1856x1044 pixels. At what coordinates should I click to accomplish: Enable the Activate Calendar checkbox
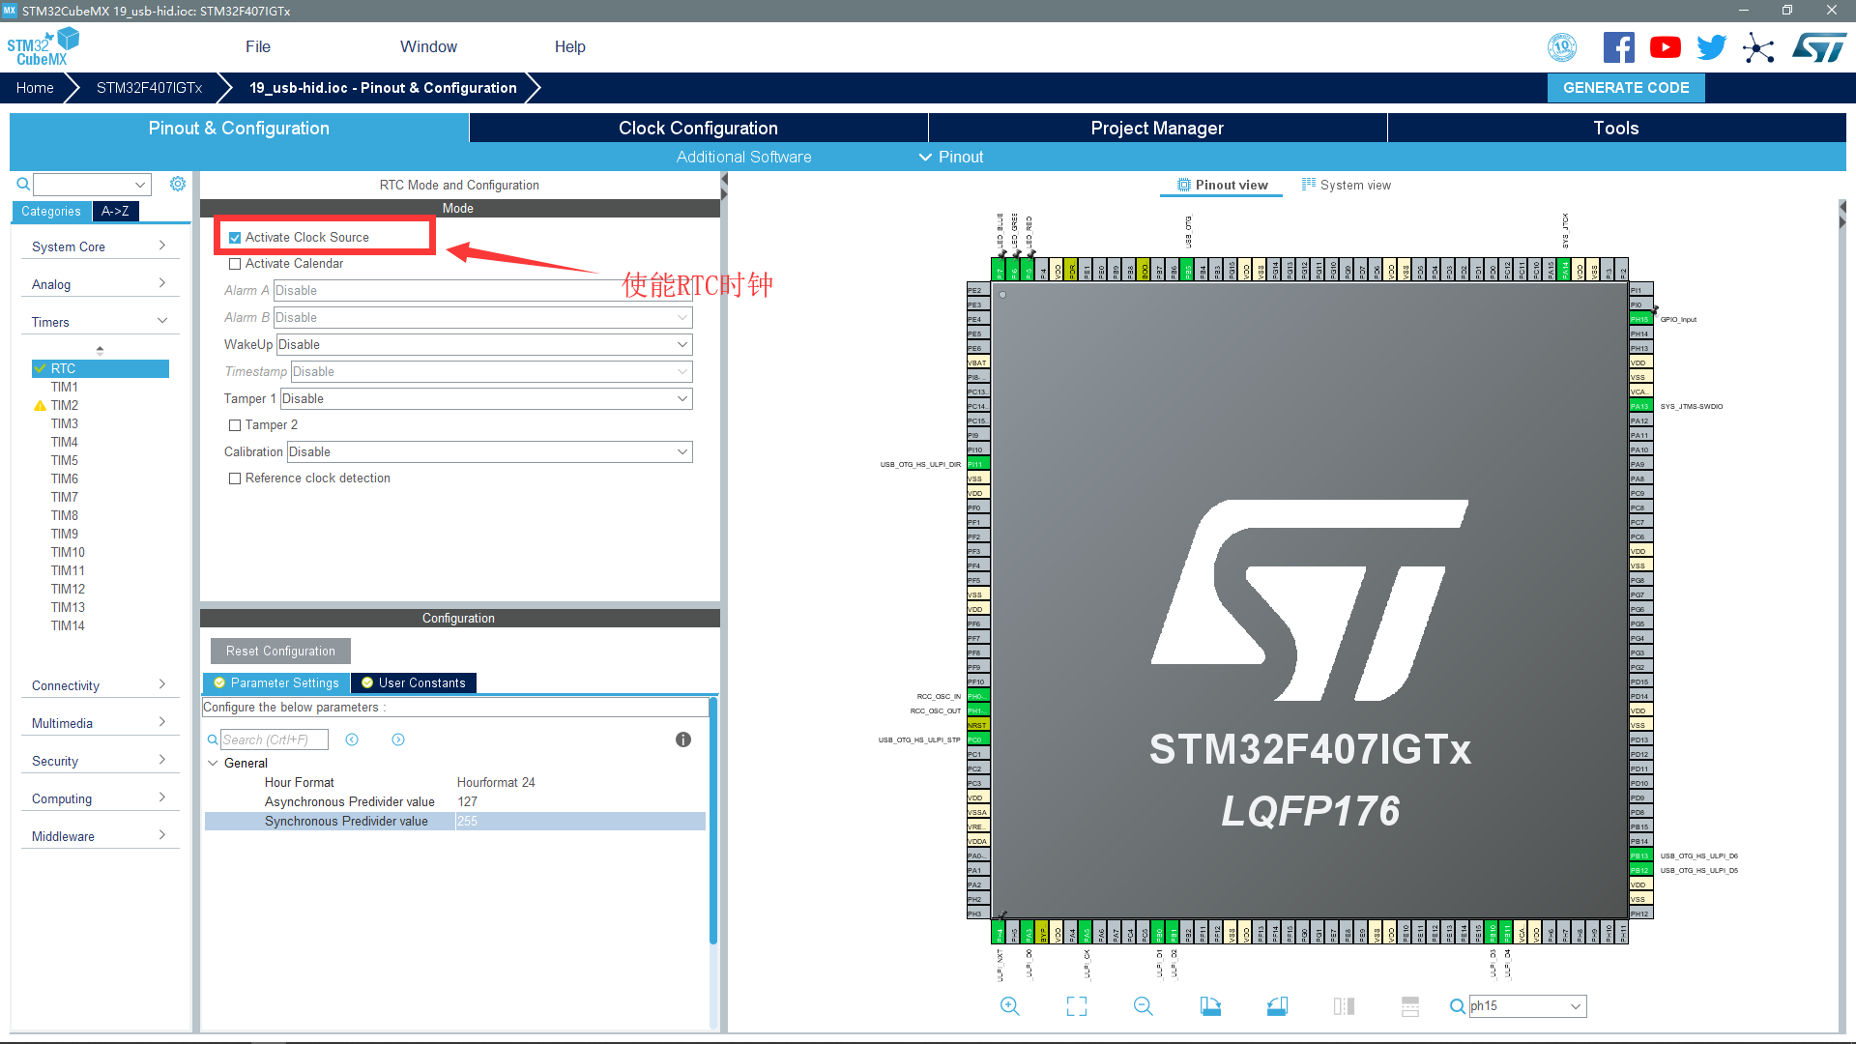click(x=235, y=264)
